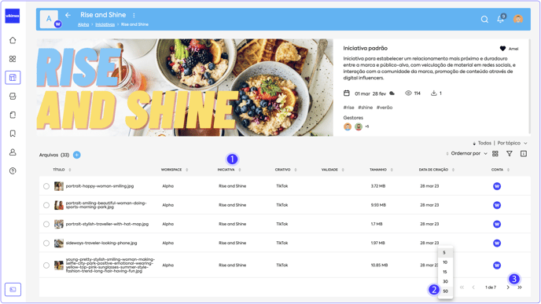Select the radio for portrait-stylish-traveller-with-hat-map.jpg
The height and width of the screenshot is (304, 541).
pyautogui.click(x=46, y=225)
